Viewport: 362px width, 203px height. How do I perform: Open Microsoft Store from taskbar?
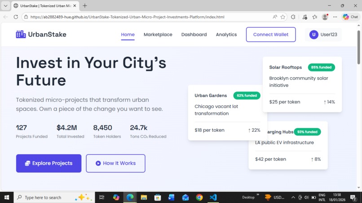[158, 198]
